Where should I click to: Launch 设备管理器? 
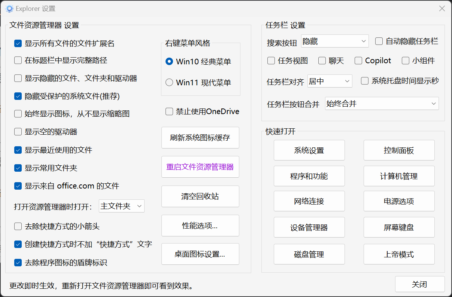pos(309,227)
